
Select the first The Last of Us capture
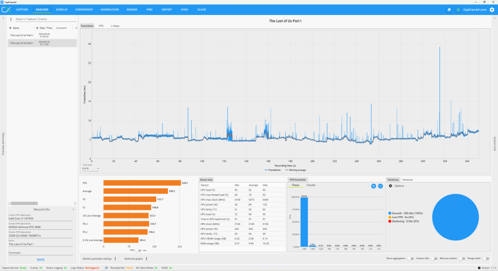[x=42, y=36]
